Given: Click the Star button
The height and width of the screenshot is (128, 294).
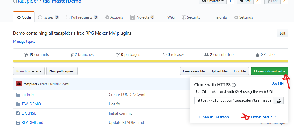Looking at the screenshot, I should click(245, 1).
